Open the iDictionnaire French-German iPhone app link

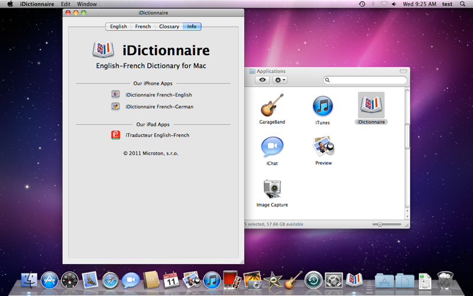tap(160, 107)
